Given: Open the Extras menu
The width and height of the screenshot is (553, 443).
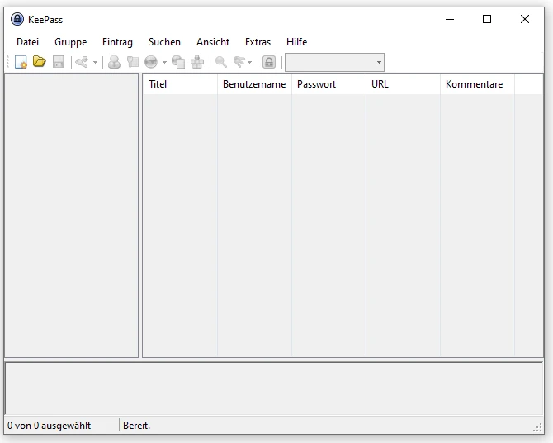Looking at the screenshot, I should (258, 42).
